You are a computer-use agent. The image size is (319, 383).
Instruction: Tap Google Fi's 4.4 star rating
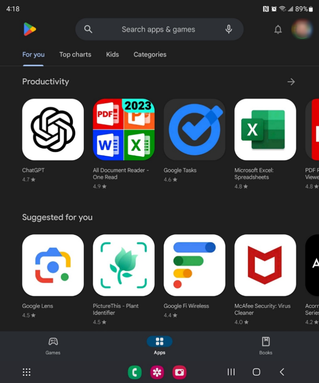pos(170,315)
